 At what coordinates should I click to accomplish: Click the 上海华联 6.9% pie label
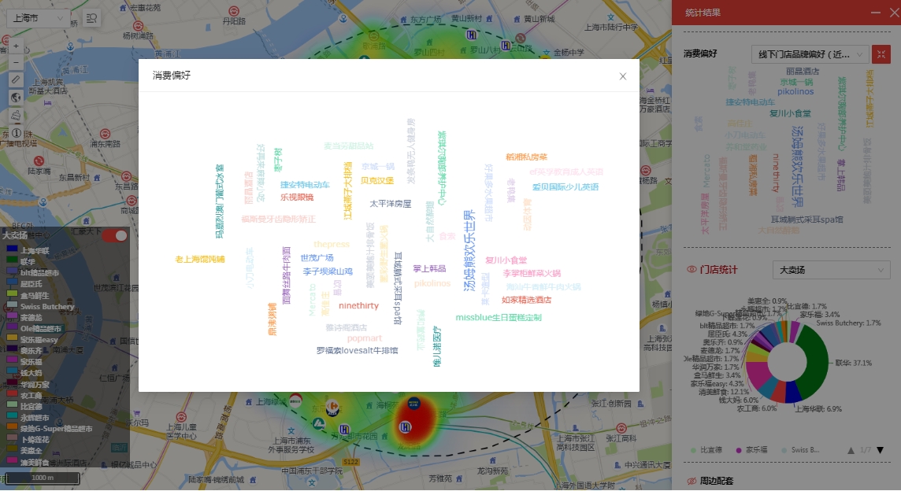818,409
